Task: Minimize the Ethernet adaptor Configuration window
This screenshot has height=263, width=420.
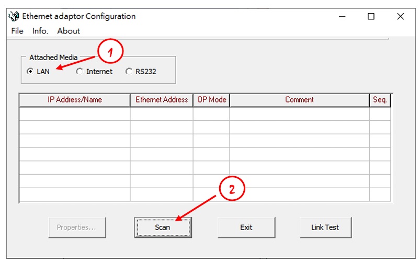Action: tap(342, 16)
